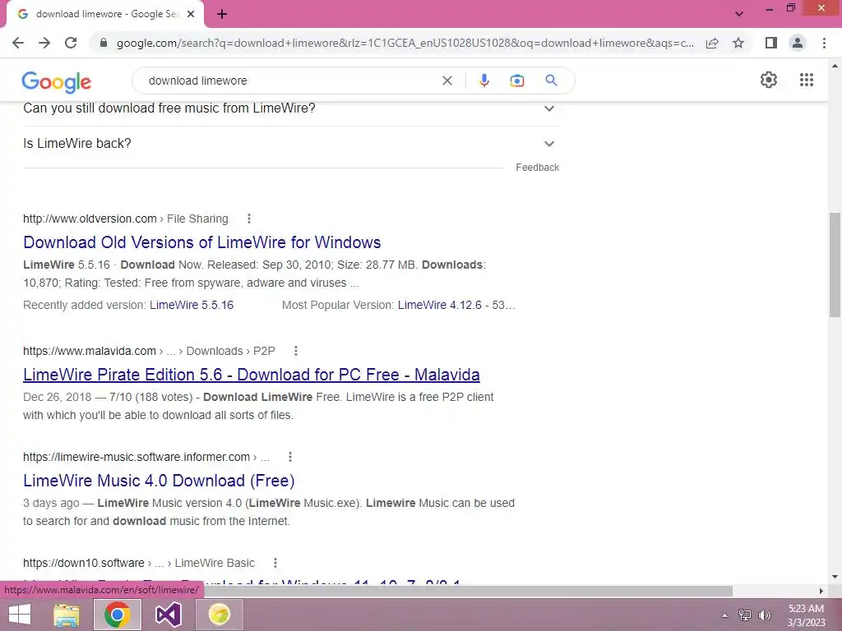Open the tab search dropdown arrow

coord(739,14)
